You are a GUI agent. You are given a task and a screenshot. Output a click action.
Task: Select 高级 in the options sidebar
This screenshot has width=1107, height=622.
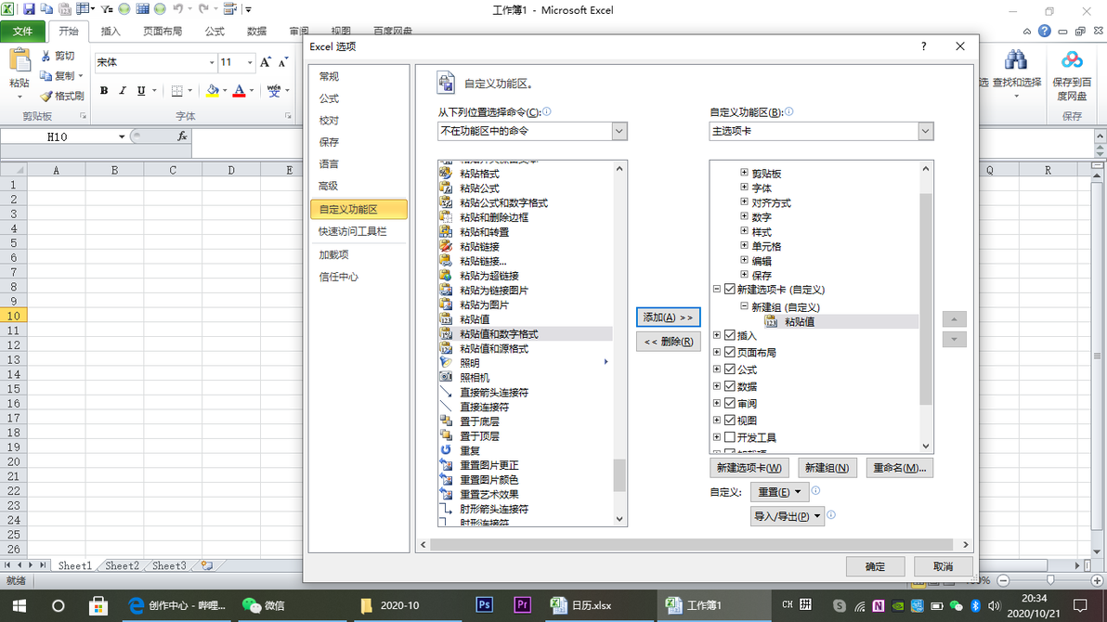click(x=328, y=186)
